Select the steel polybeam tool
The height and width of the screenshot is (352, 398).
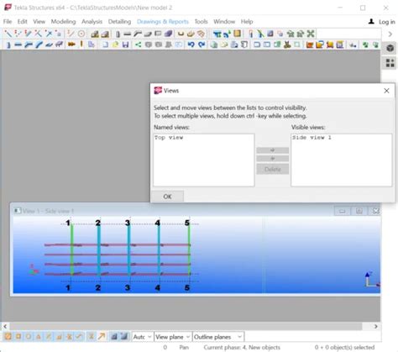(28, 45)
